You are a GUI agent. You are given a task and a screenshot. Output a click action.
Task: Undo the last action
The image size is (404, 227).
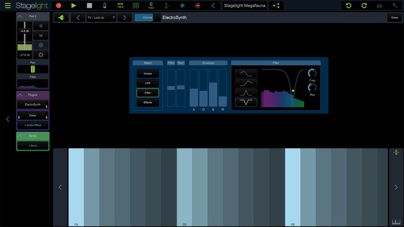[349, 5]
